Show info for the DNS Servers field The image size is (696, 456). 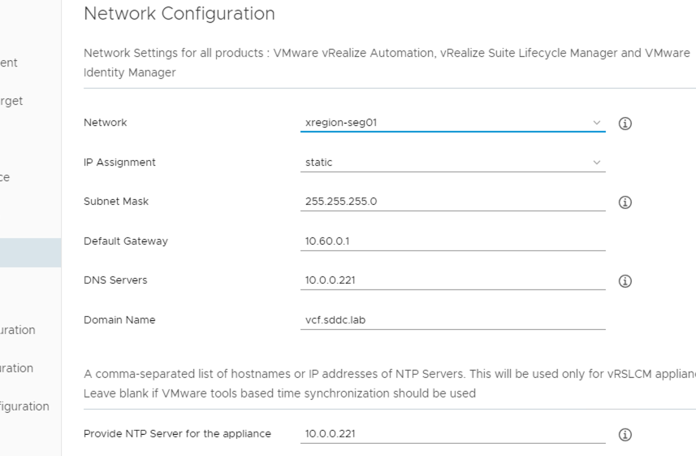(625, 281)
